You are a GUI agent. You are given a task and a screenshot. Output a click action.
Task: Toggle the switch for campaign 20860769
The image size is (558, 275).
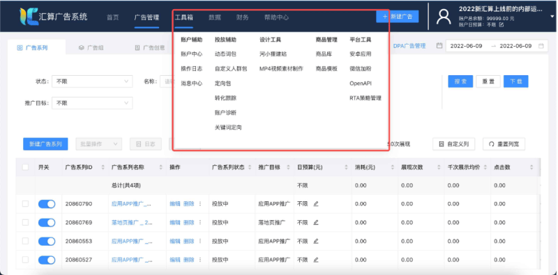pos(47,222)
